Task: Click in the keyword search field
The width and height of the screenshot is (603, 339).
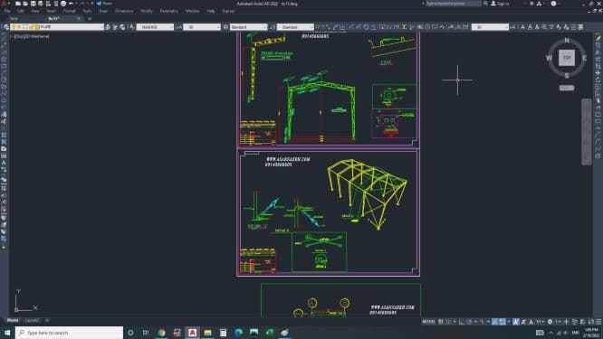Action: pyautogui.click(x=453, y=4)
